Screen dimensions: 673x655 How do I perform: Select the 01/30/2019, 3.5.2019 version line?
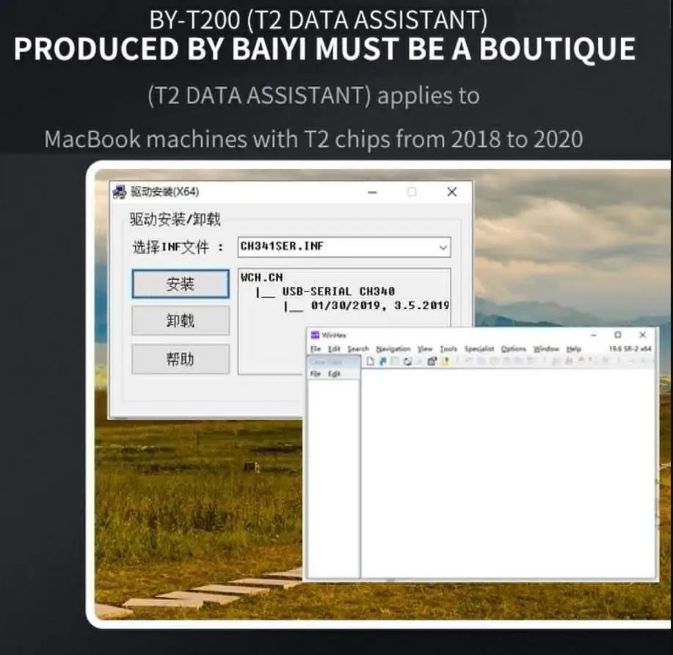click(x=380, y=305)
